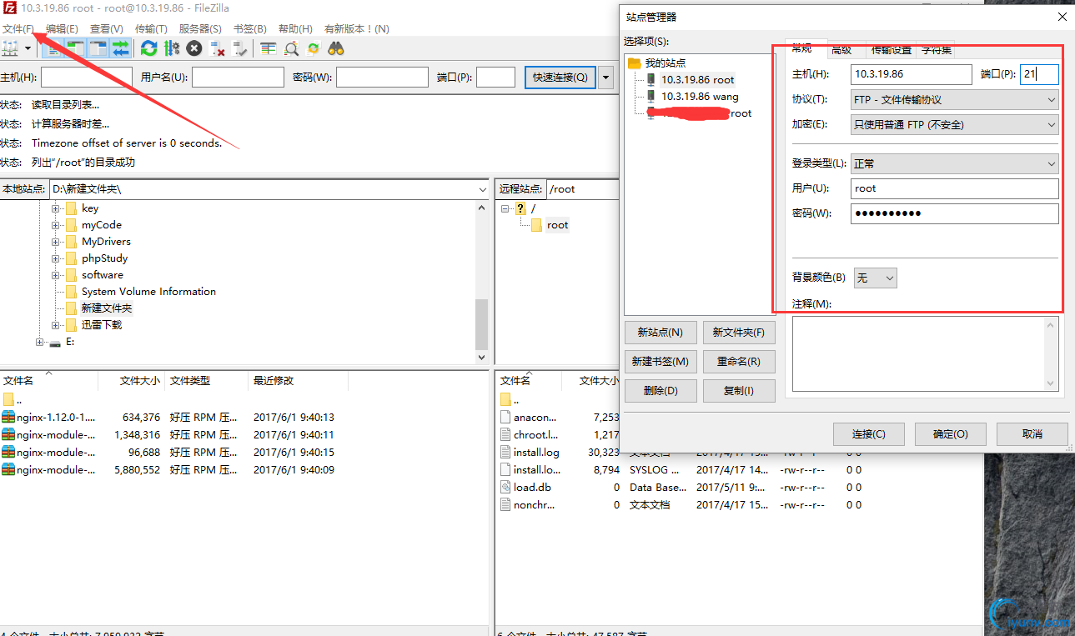This screenshot has width=1075, height=636.
Task: Cancel the current operation with the X icon
Action: point(194,48)
